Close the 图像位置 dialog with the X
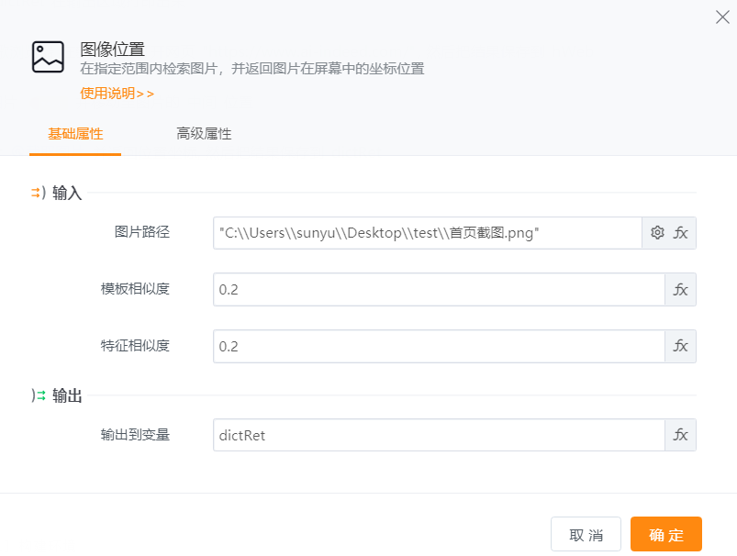 click(x=722, y=17)
